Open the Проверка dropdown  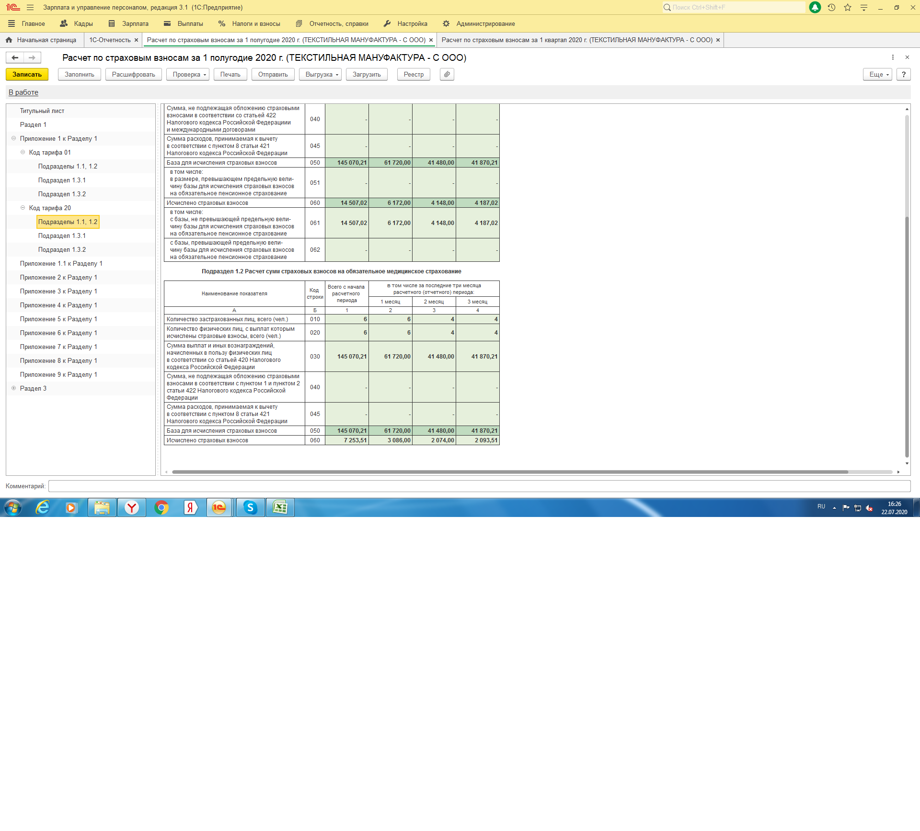tap(188, 75)
